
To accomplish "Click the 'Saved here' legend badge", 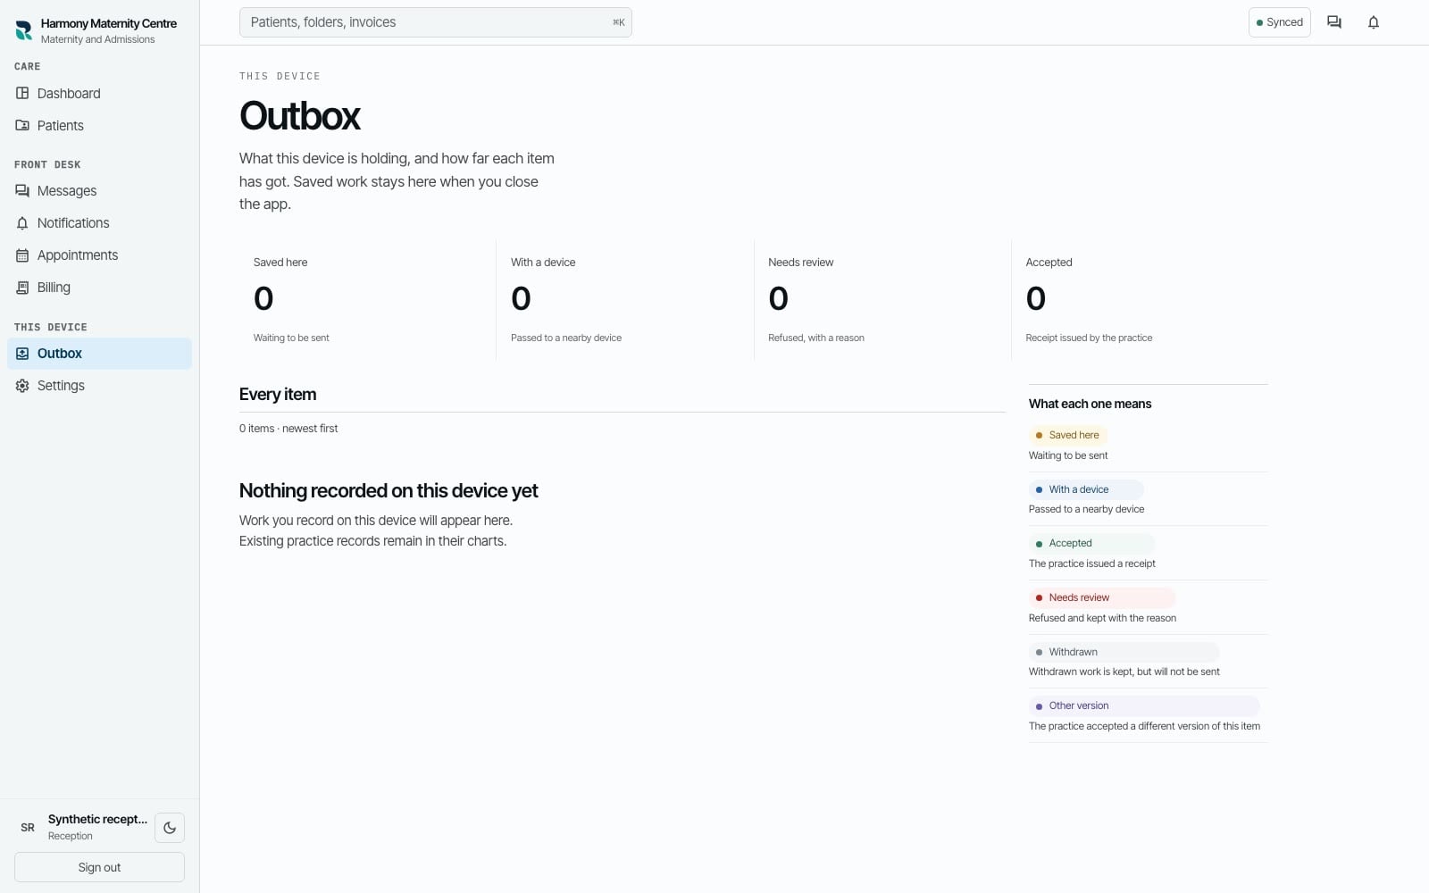I will pos(1067,435).
